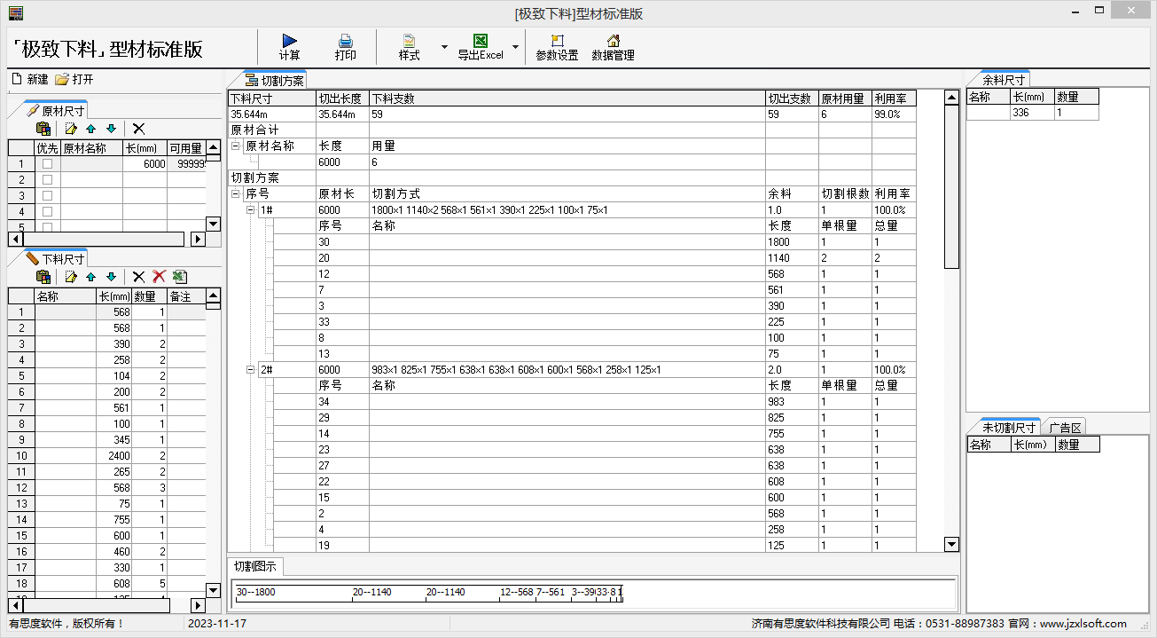
Task: Click the 打印 print icon
Action: (346, 41)
